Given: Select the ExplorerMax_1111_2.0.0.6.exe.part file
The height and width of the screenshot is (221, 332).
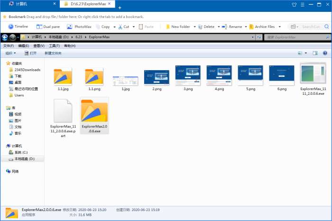Looking at the screenshot, I should point(63,118).
